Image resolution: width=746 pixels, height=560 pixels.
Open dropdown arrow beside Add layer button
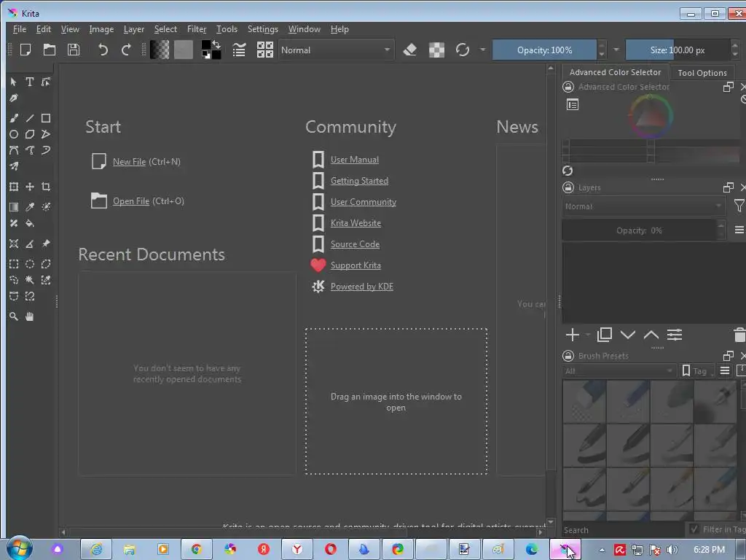click(588, 335)
